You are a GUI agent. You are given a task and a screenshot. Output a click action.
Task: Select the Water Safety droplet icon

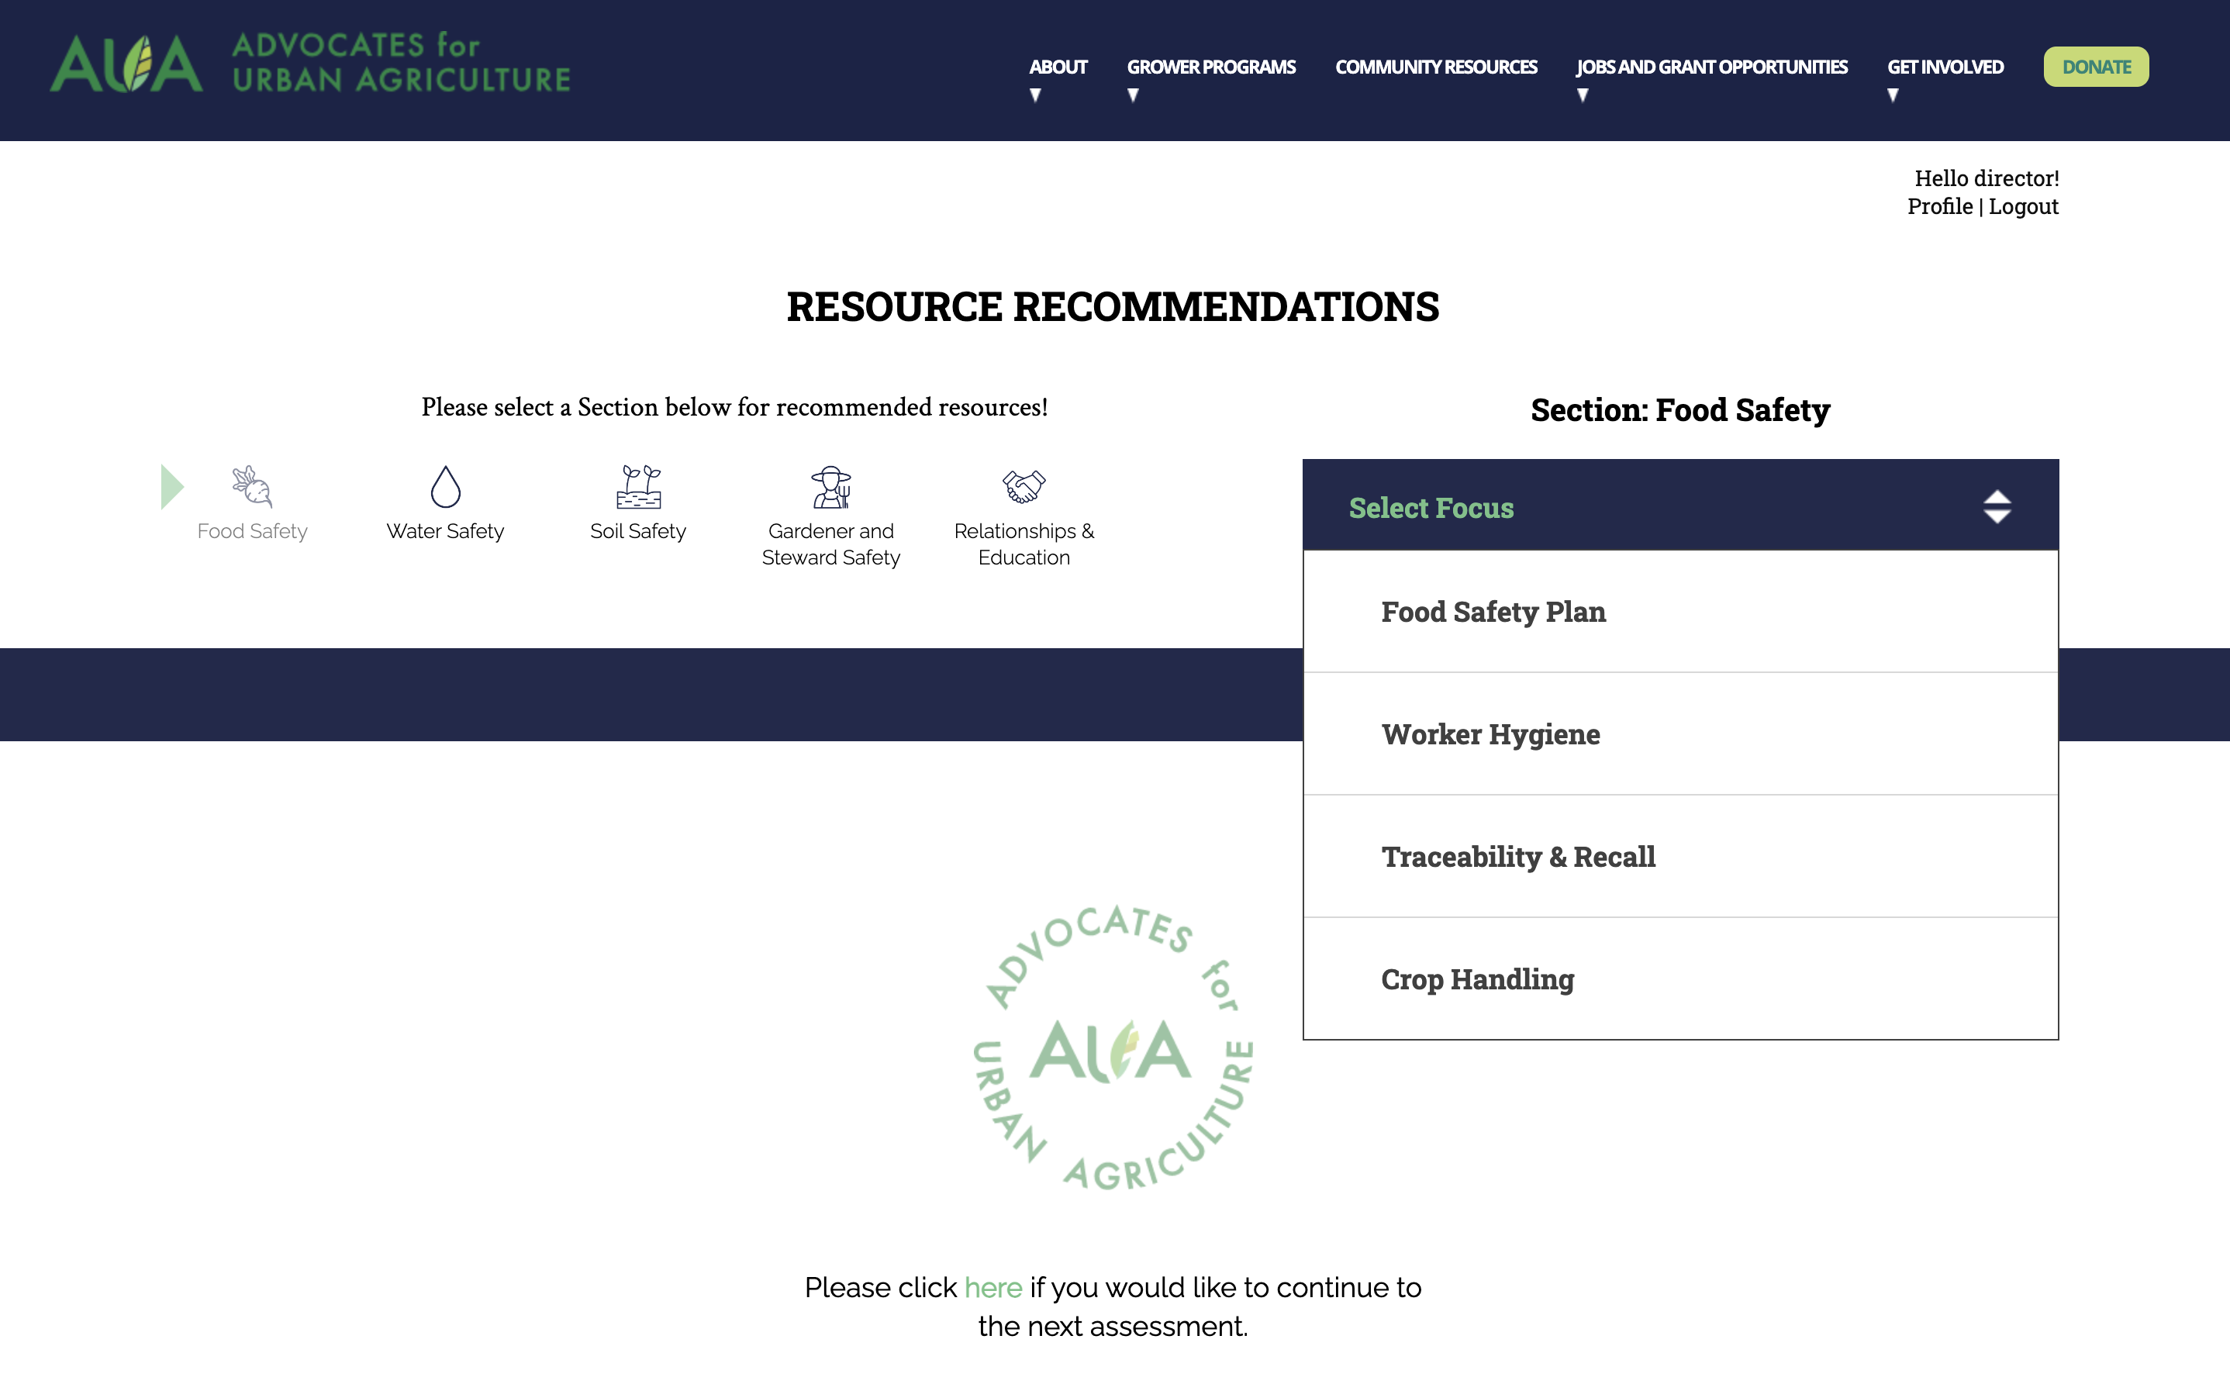pyautogui.click(x=445, y=487)
